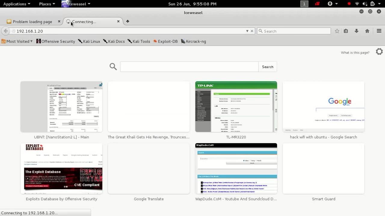The height and width of the screenshot is (216, 385).
Task: Bookmark this page with the star icon
Action: (x=337, y=31)
